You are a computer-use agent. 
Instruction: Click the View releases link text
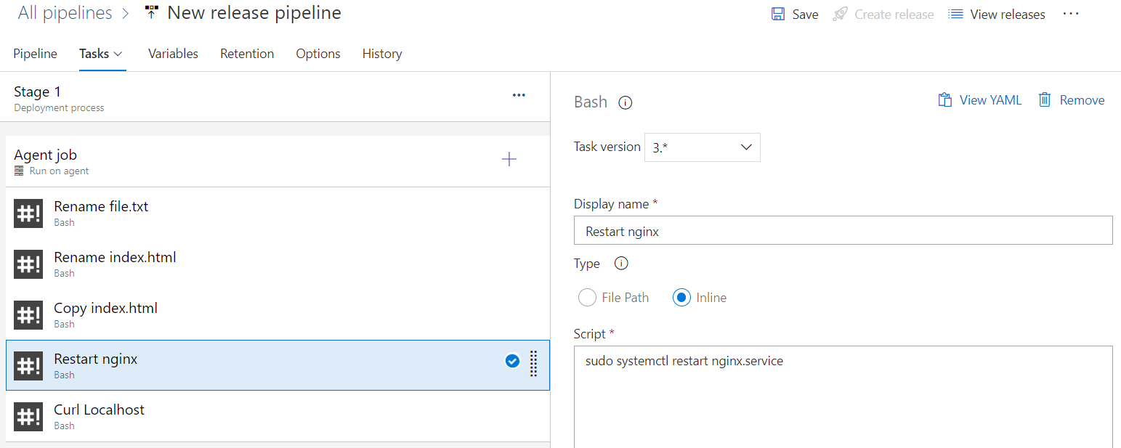coord(1008,15)
